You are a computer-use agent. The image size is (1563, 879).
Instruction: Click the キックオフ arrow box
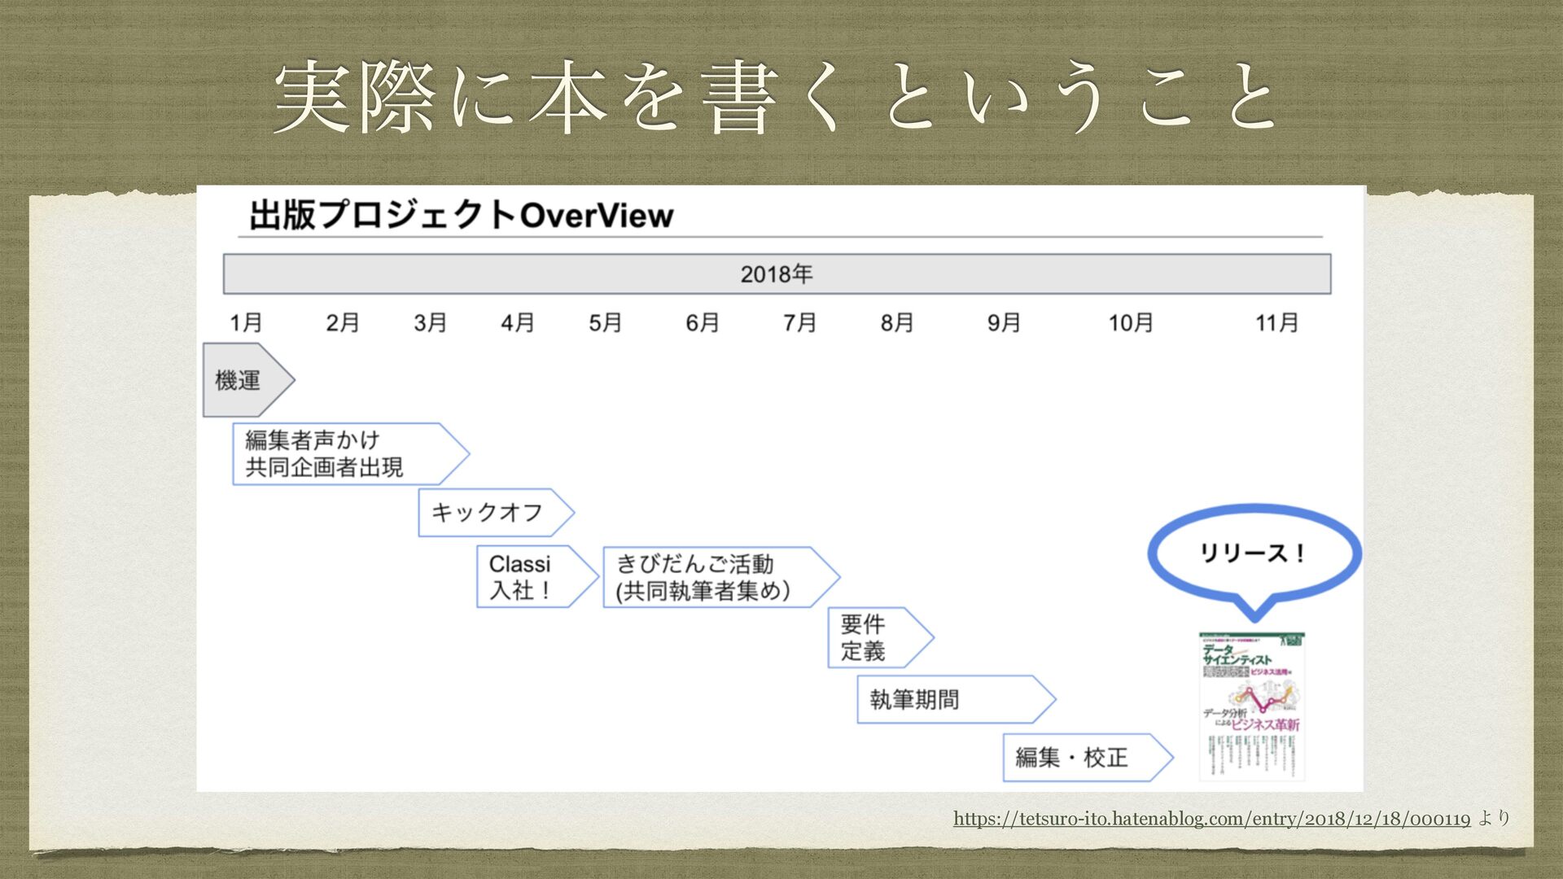coord(488,513)
